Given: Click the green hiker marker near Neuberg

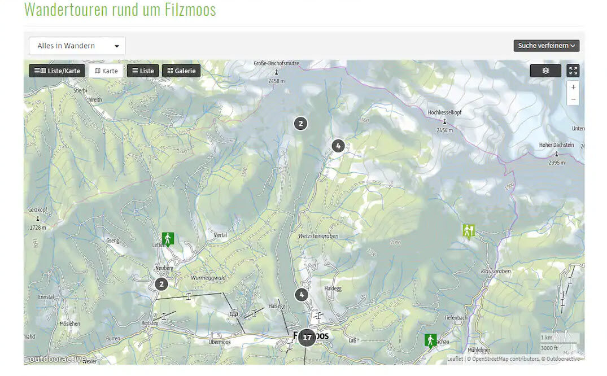Looking at the screenshot, I should (x=168, y=238).
